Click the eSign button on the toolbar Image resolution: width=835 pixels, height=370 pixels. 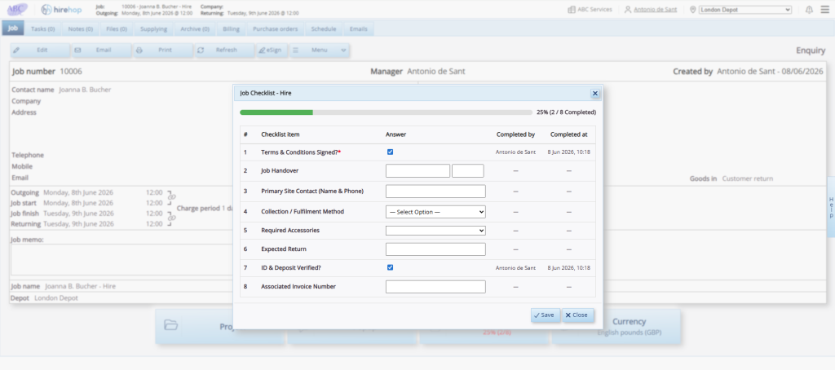point(271,50)
